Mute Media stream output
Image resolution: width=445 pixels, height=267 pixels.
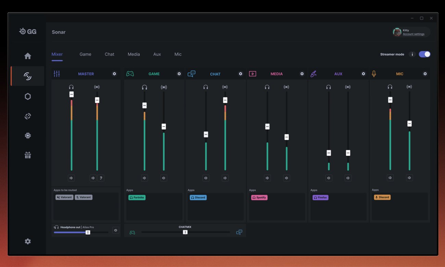click(287, 178)
